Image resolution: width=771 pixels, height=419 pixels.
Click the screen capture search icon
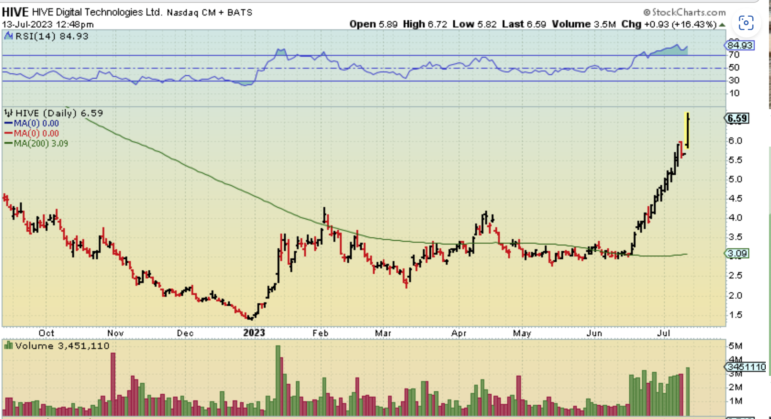[x=746, y=23]
